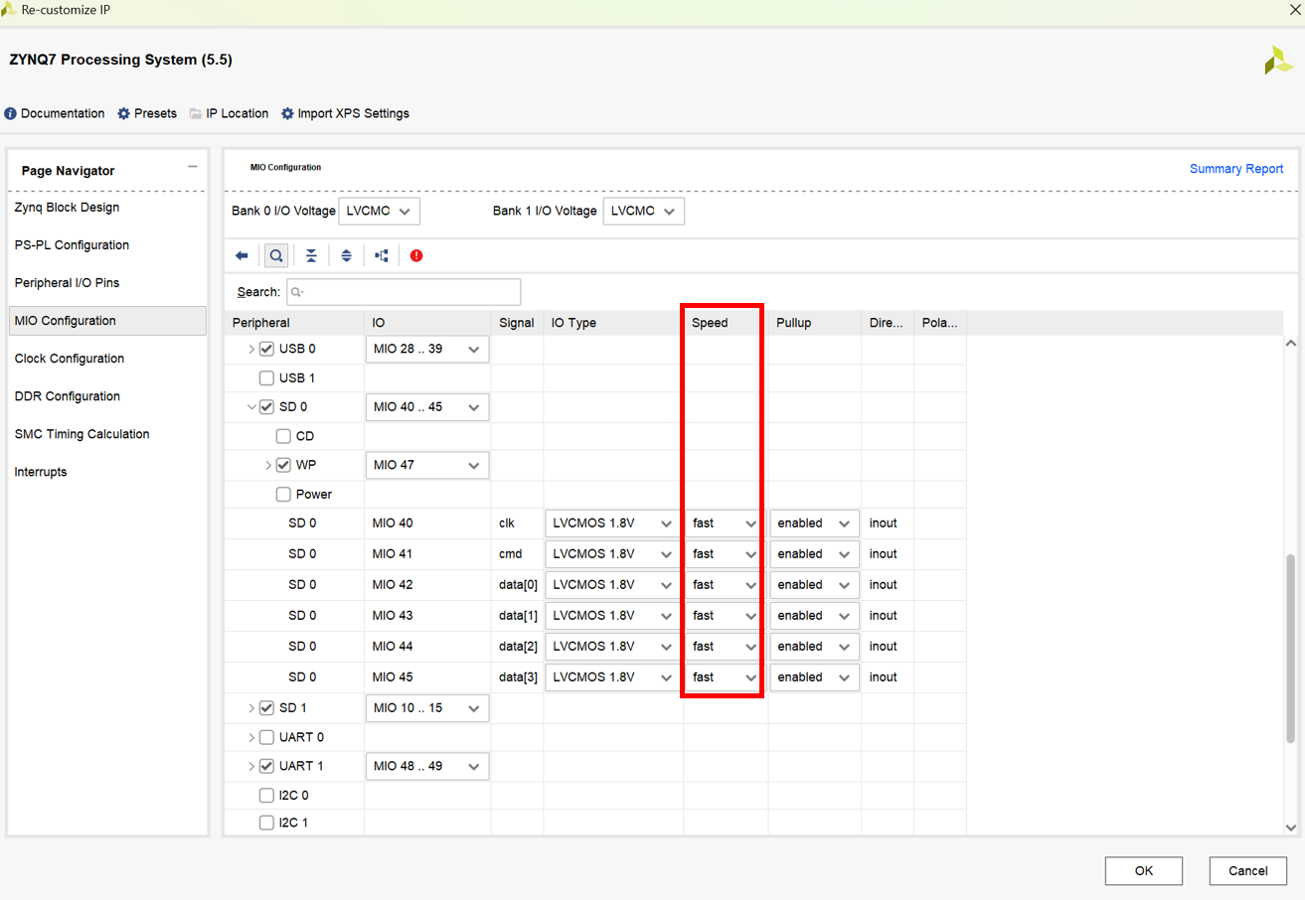Uncheck the USB 0 peripheral checkbox
1305x900 pixels.
click(266, 349)
